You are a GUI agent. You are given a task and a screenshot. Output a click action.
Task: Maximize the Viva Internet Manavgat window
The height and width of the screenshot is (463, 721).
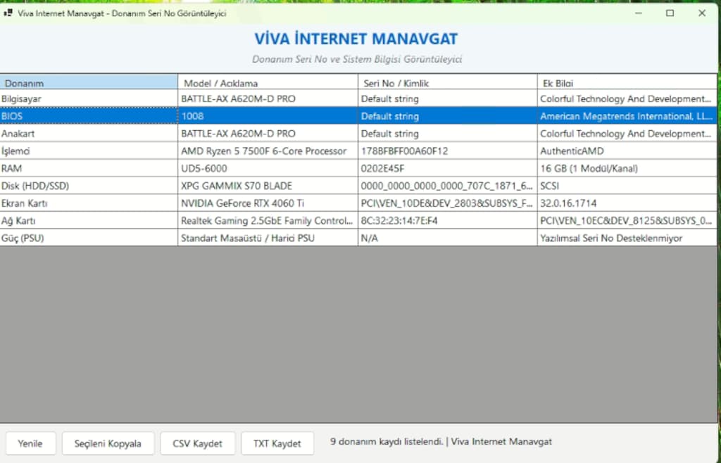(x=670, y=13)
